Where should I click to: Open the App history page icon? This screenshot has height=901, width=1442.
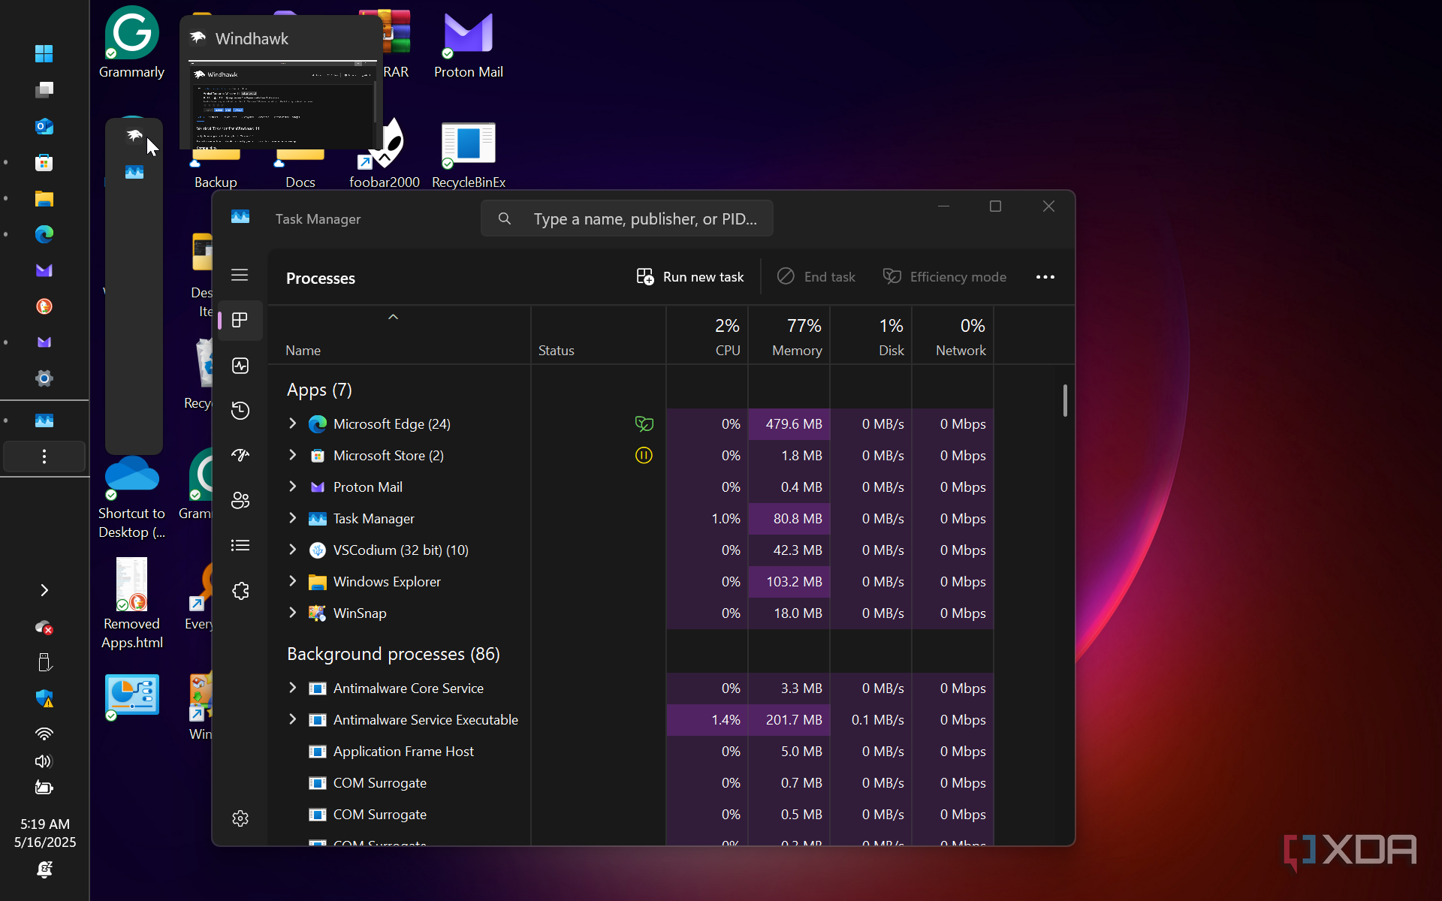(240, 411)
